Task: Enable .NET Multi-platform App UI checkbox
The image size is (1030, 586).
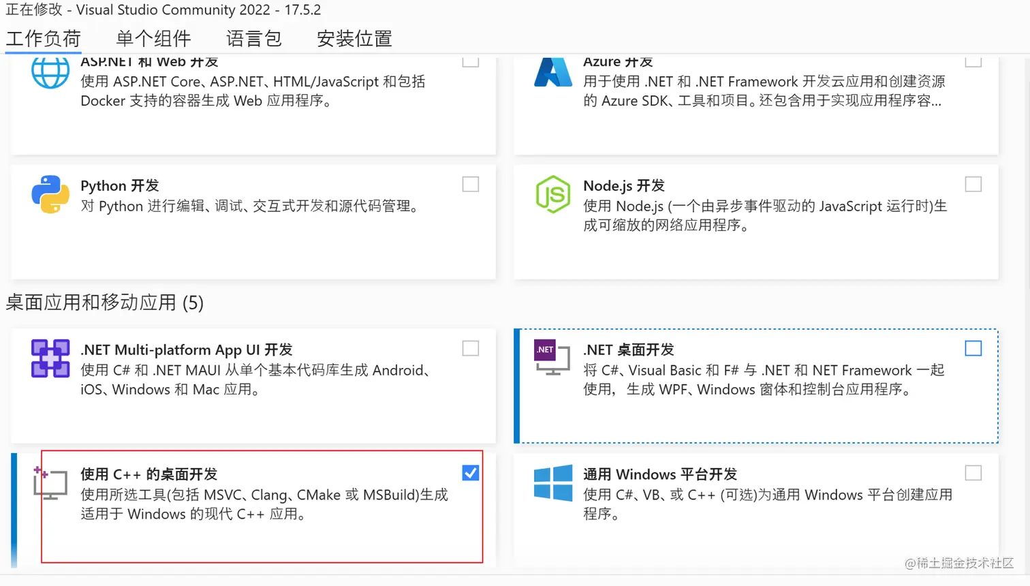Action: tap(471, 349)
